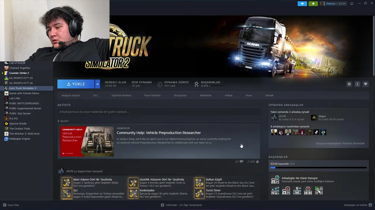Open Güzellik Adasının Dört Bir Tarafında achievement
Screen dimensions: 375x210
(162, 180)
